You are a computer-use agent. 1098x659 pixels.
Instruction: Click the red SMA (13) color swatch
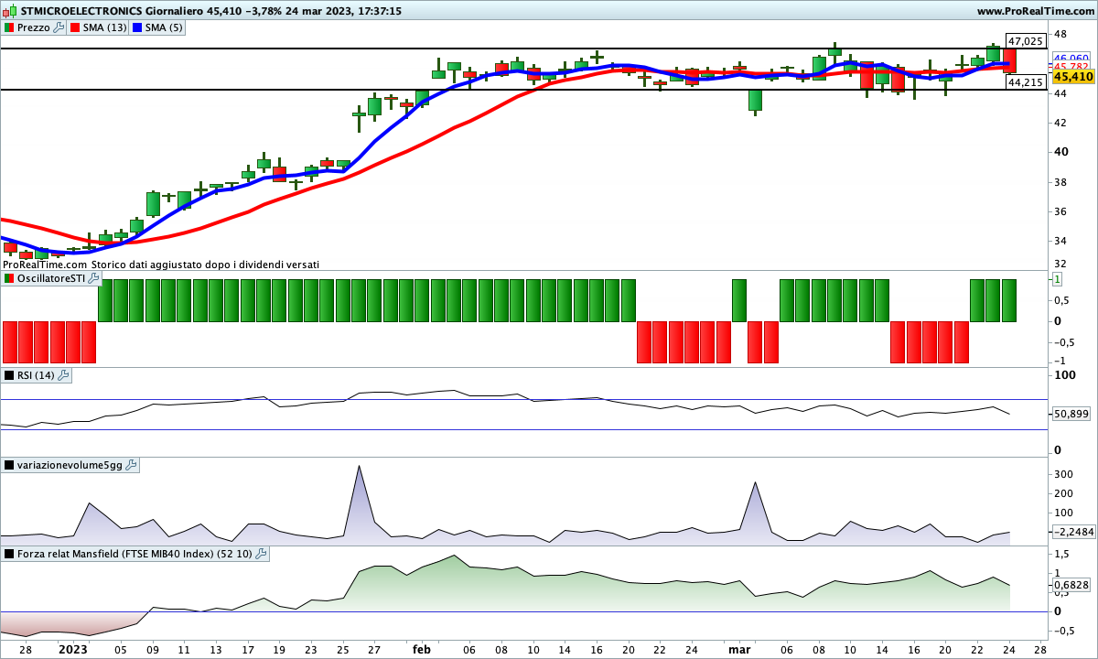pos(75,27)
